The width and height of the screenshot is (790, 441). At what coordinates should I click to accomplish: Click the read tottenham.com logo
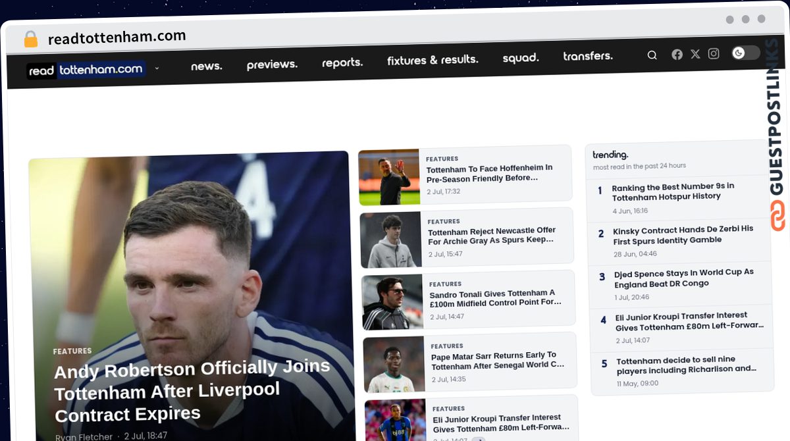tap(86, 70)
